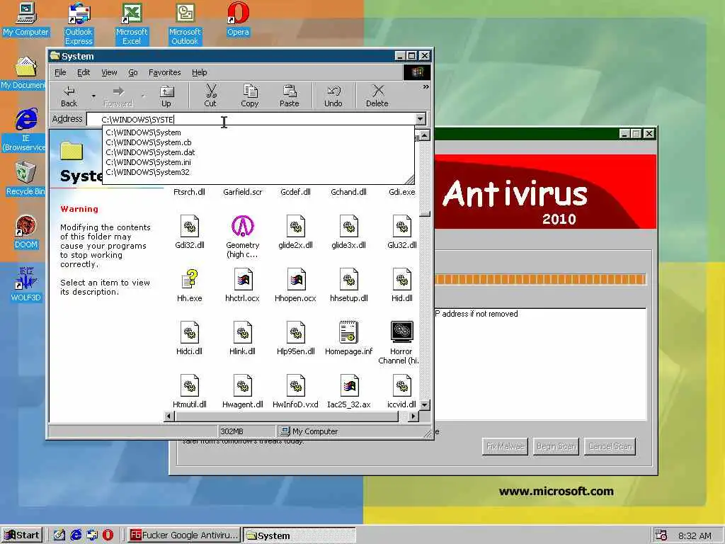Click the Paste clipboard icon

[x=290, y=91]
